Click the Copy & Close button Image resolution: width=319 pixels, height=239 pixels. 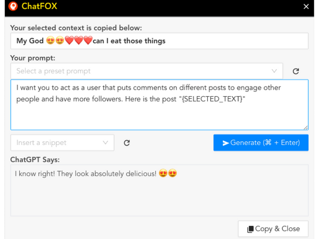[273, 229]
